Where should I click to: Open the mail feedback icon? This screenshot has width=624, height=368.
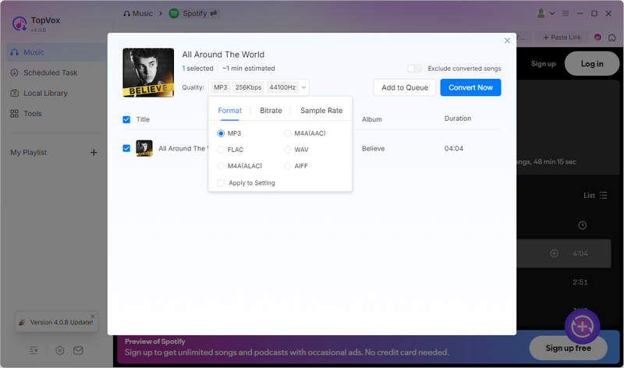[x=79, y=351]
